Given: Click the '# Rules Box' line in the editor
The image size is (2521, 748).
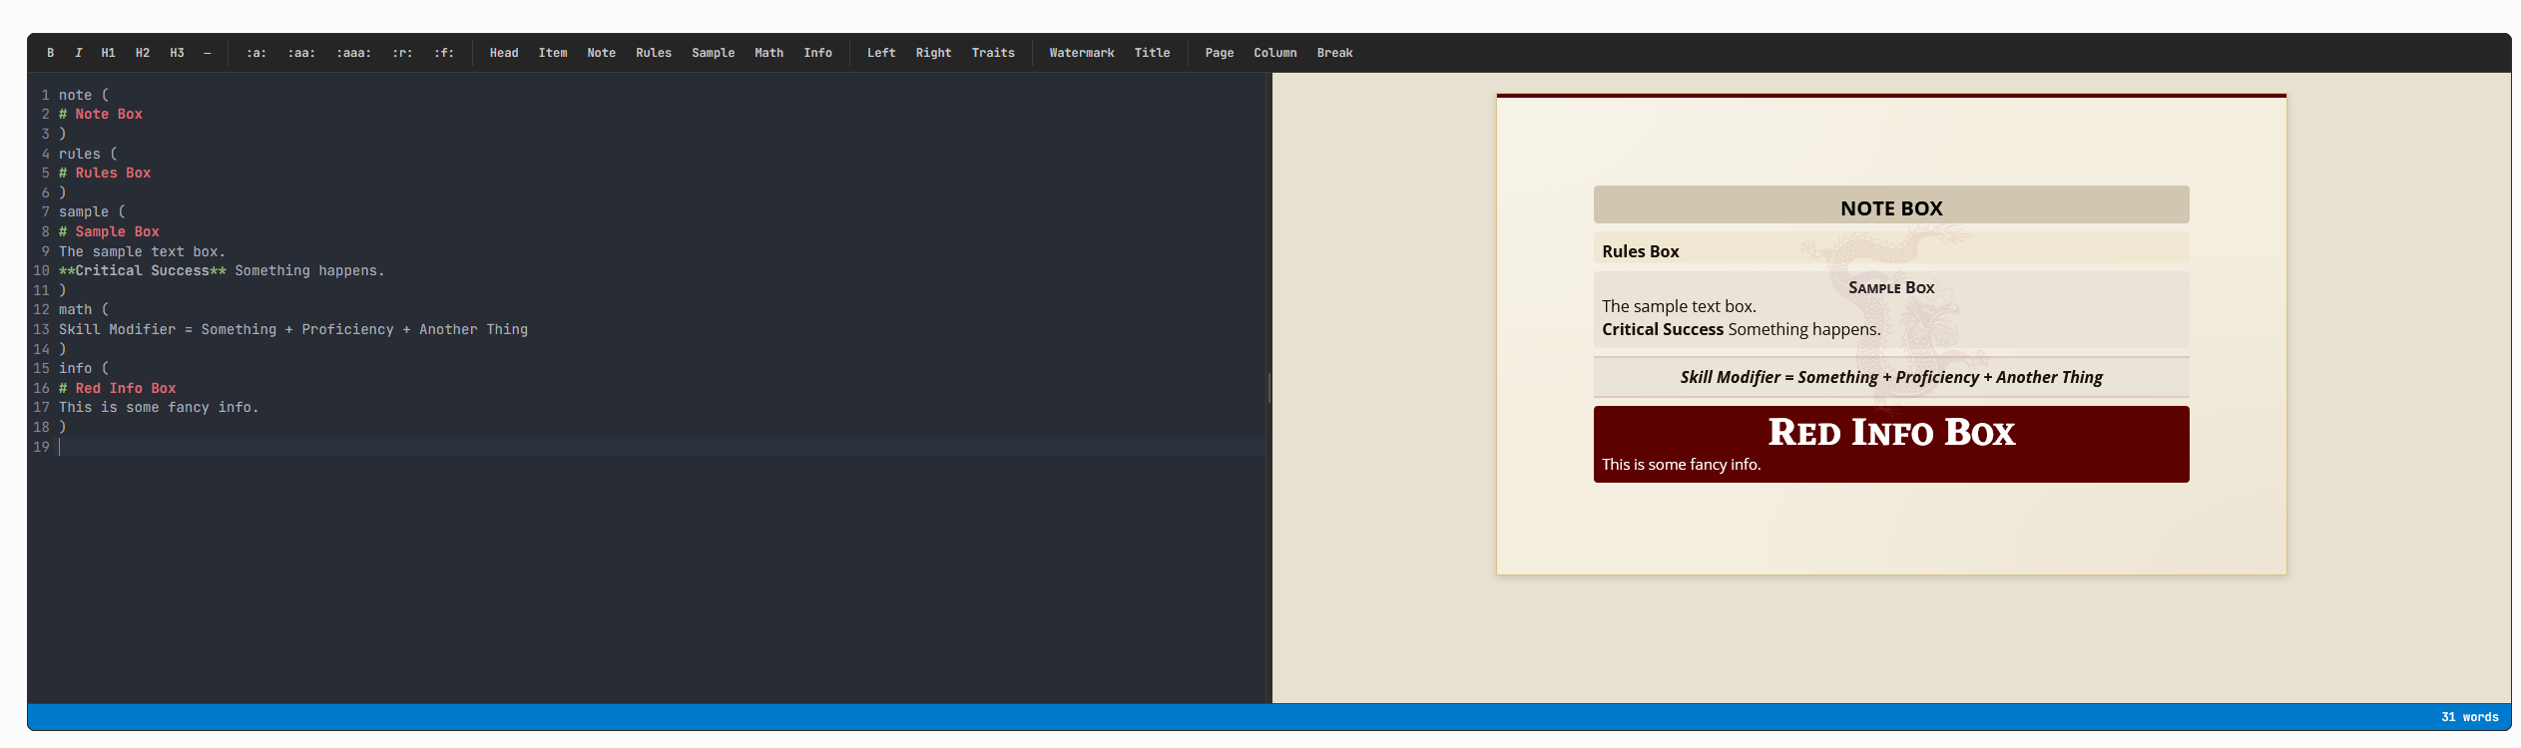Looking at the screenshot, I should [105, 174].
